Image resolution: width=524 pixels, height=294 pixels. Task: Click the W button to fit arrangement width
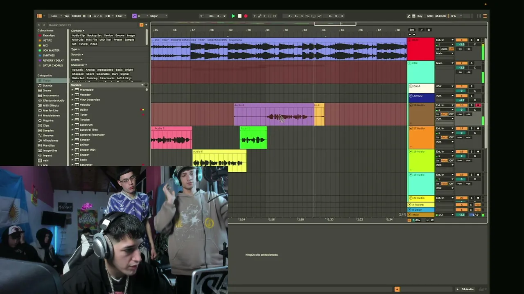point(432,220)
